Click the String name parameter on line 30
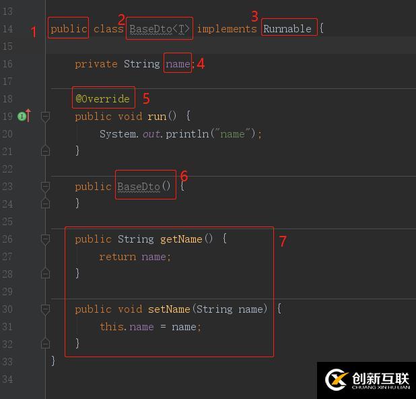416x399 pixels. click(230, 309)
